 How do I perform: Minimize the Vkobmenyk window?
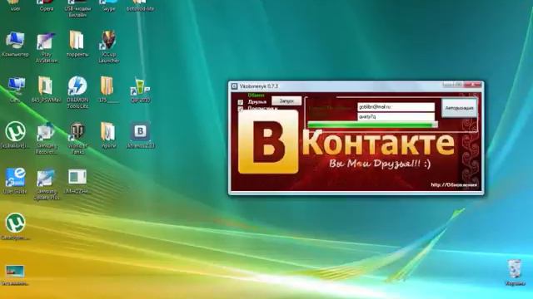(x=447, y=85)
